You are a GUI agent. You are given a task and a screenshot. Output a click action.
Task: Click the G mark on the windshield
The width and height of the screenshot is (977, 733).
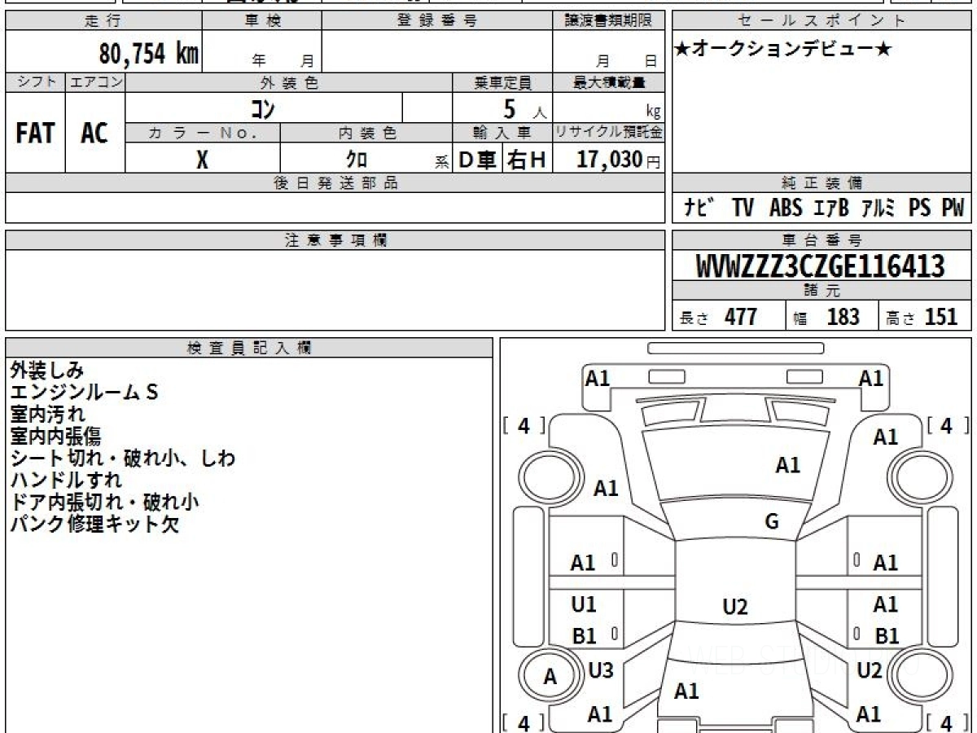[772, 523]
